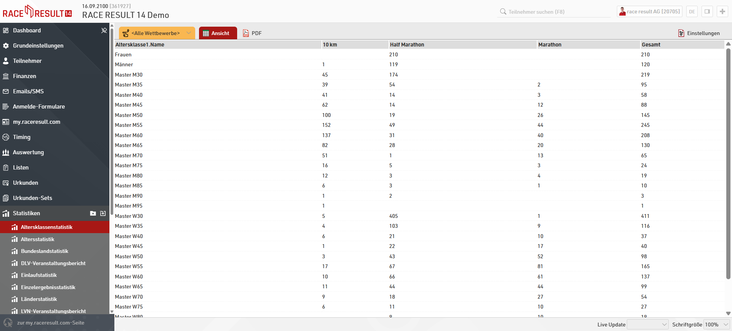
Task: Open the Timing stopwatch icon
Action: pos(6,137)
